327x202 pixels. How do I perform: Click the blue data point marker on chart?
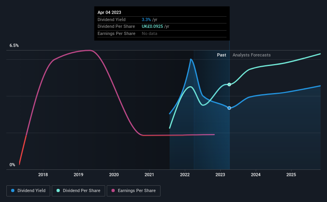click(229, 108)
